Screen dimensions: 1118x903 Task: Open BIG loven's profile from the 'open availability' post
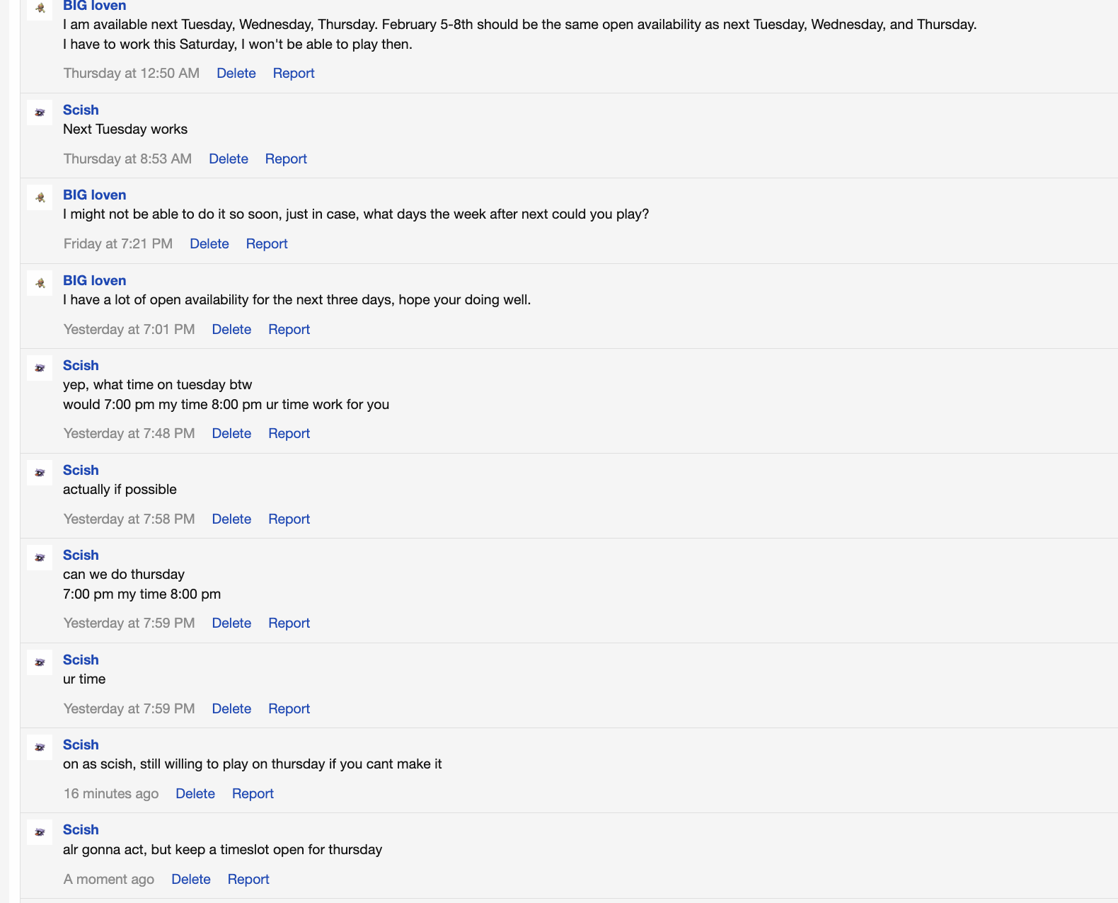94,281
